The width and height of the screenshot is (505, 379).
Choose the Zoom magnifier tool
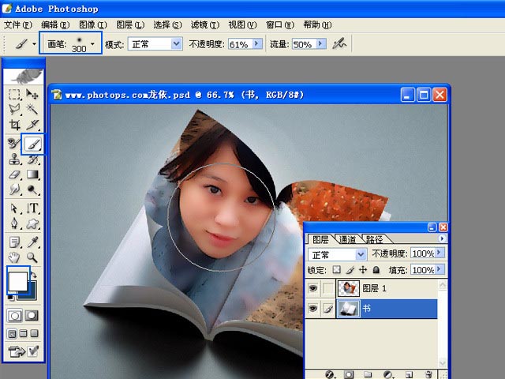click(x=33, y=257)
